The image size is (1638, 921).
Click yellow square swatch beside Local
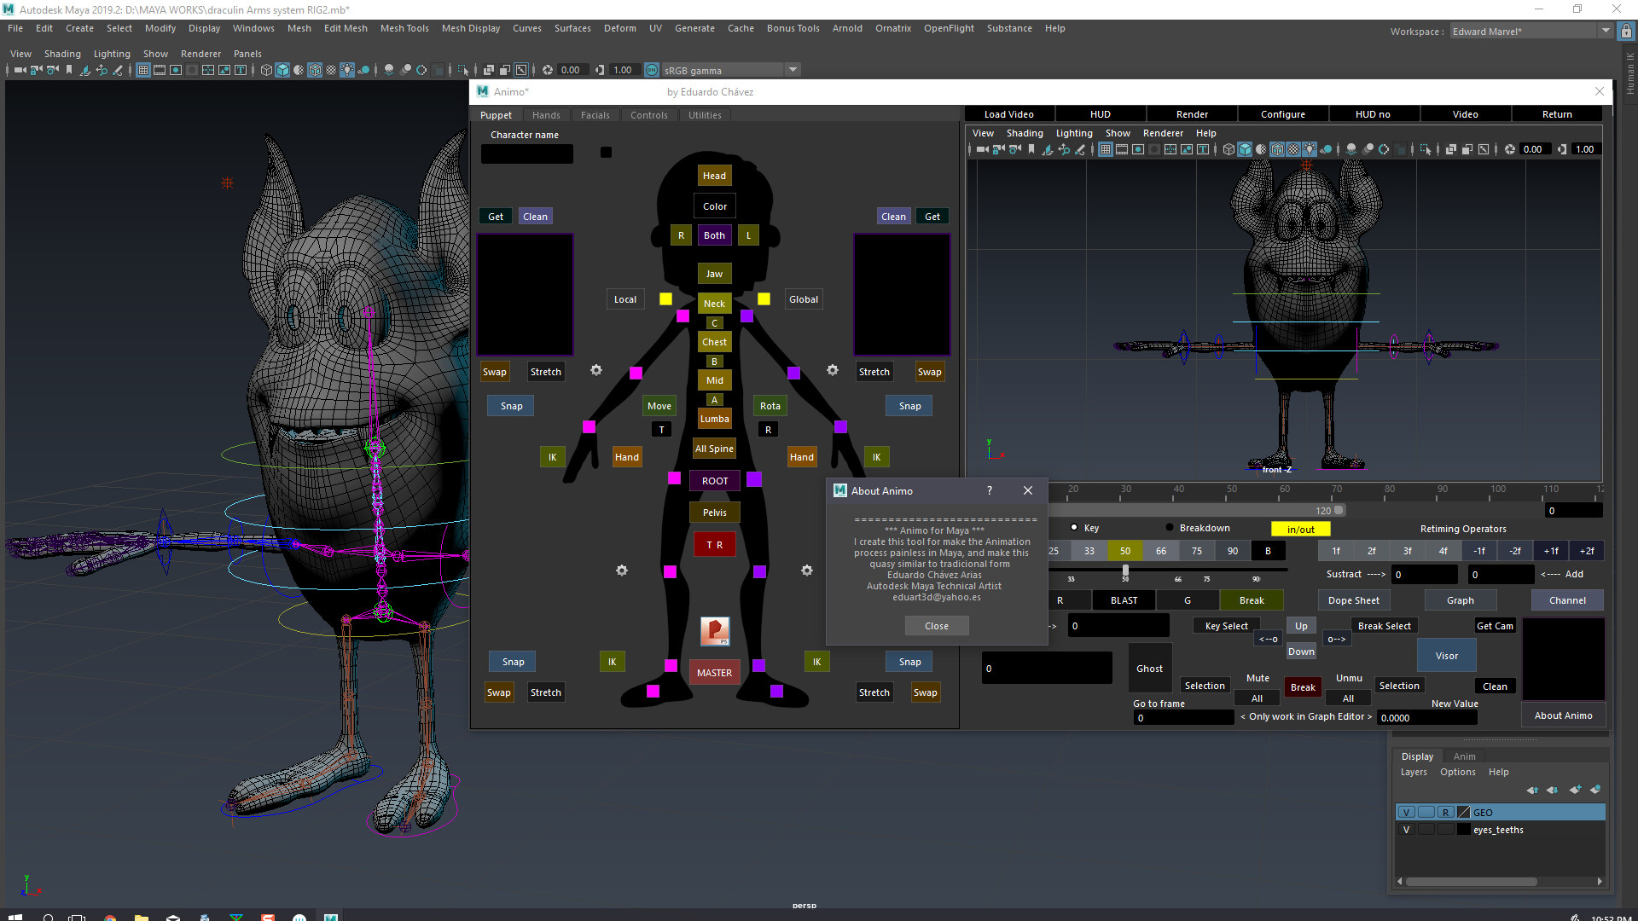point(665,298)
